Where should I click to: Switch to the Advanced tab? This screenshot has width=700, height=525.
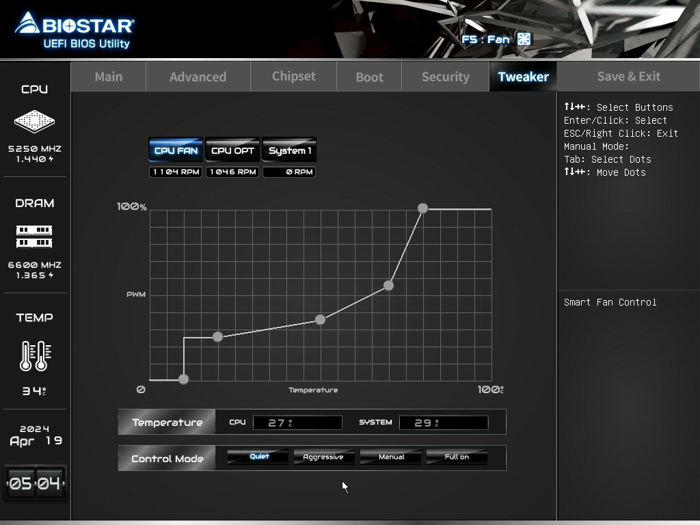(x=198, y=77)
